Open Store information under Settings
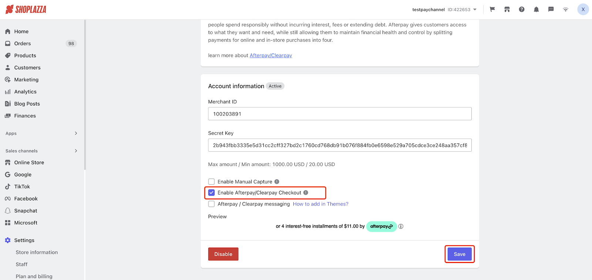592x280 pixels. (37, 252)
